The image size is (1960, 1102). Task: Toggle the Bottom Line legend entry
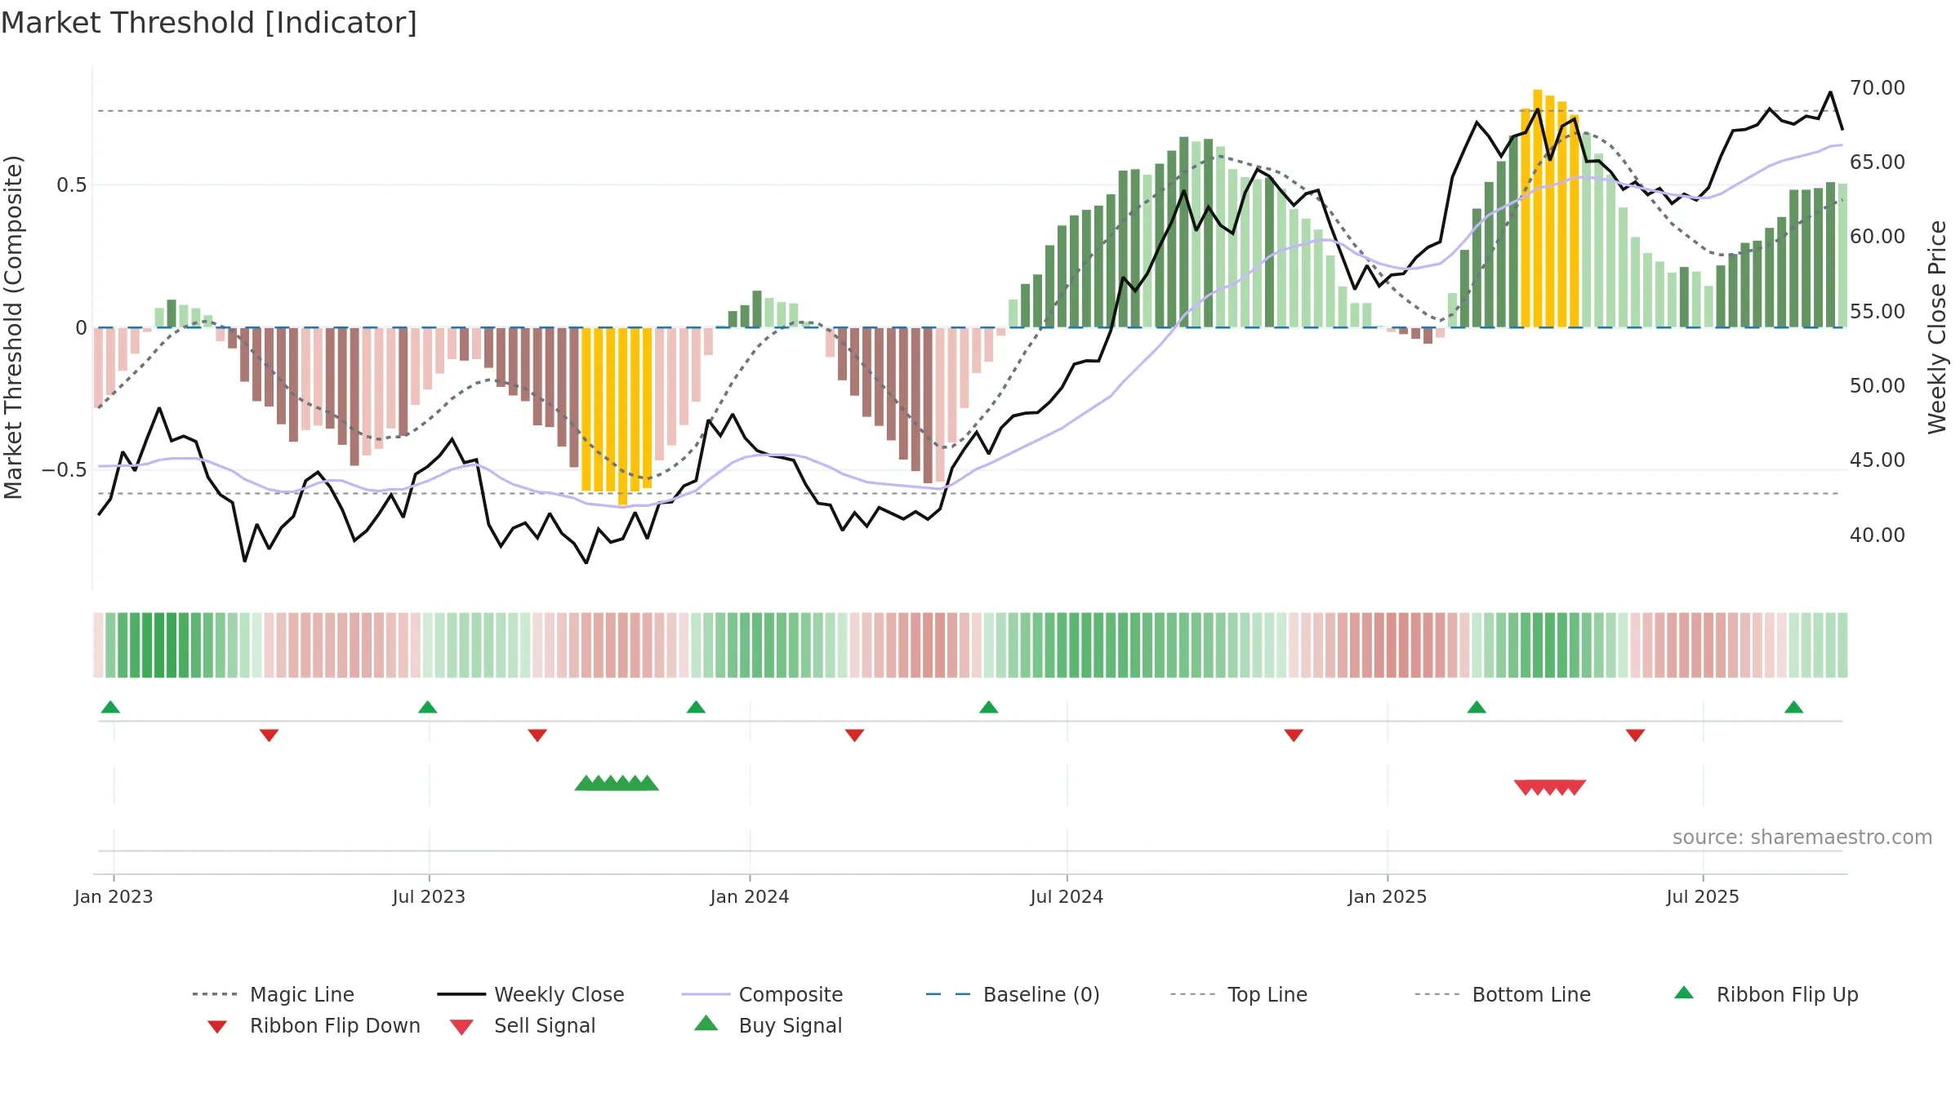1503,994
